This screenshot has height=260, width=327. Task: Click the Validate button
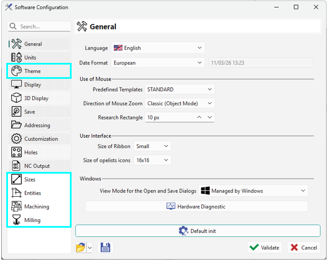pyautogui.click(x=265, y=247)
